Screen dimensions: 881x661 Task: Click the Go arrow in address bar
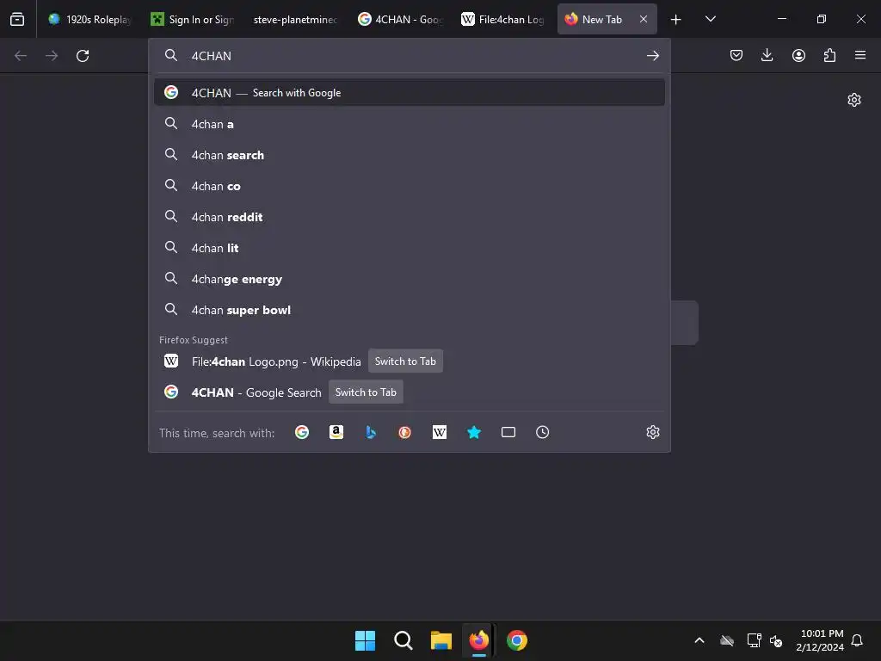[652, 56]
